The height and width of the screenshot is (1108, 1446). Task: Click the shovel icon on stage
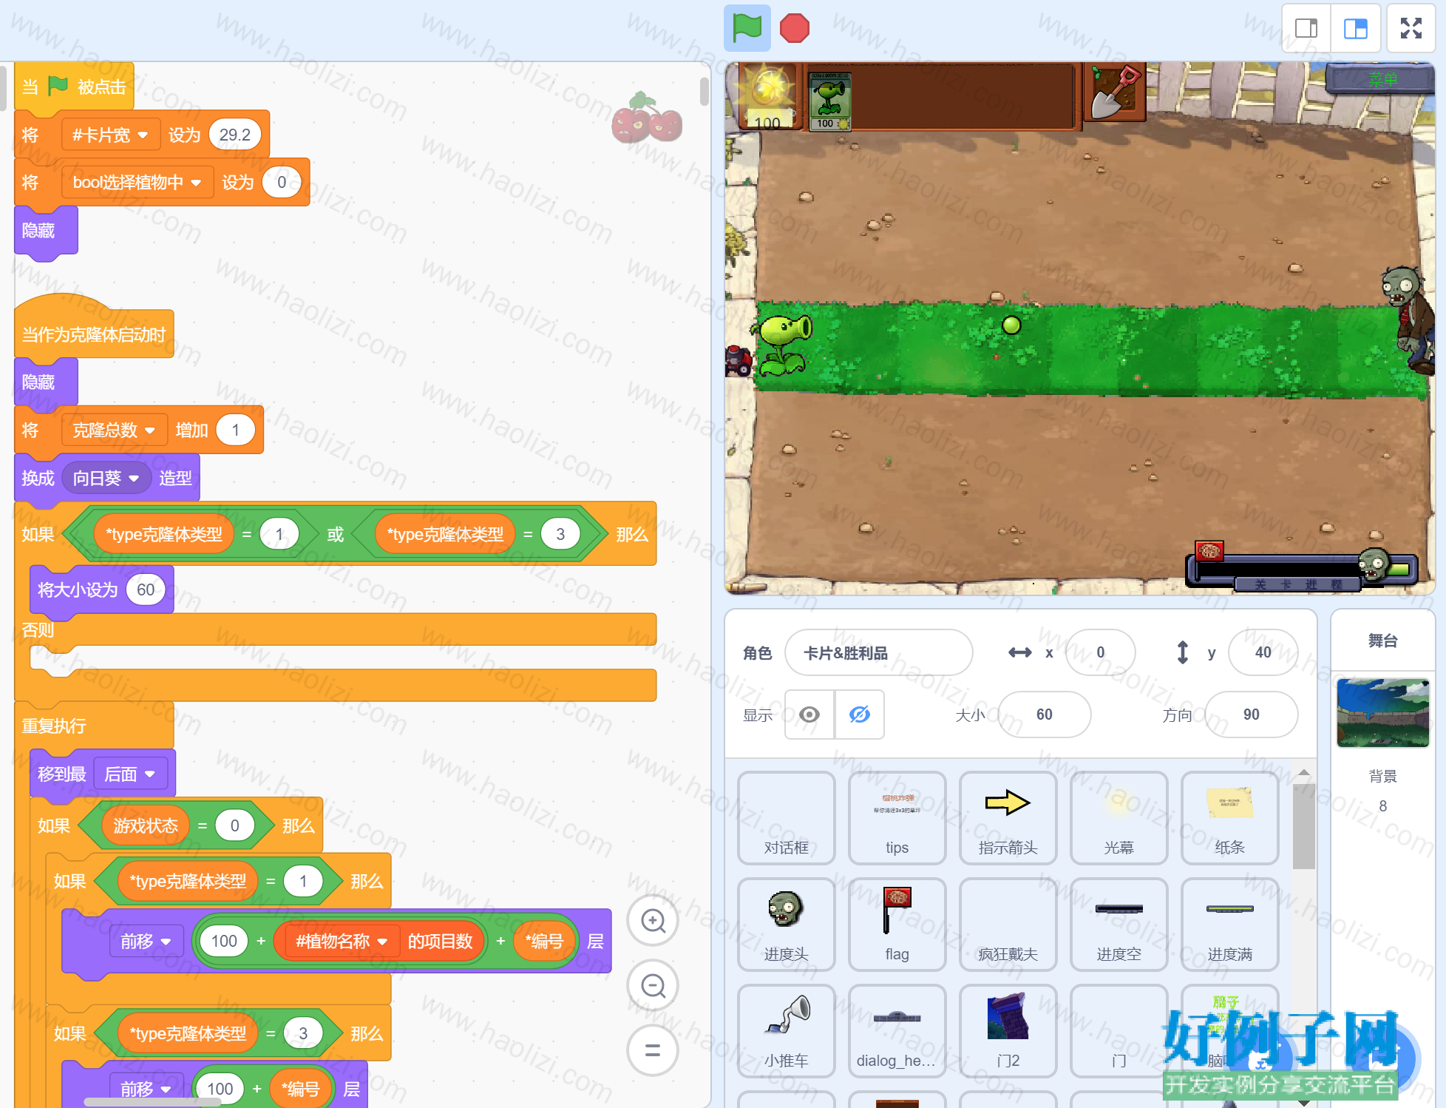(x=1115, y=92)
